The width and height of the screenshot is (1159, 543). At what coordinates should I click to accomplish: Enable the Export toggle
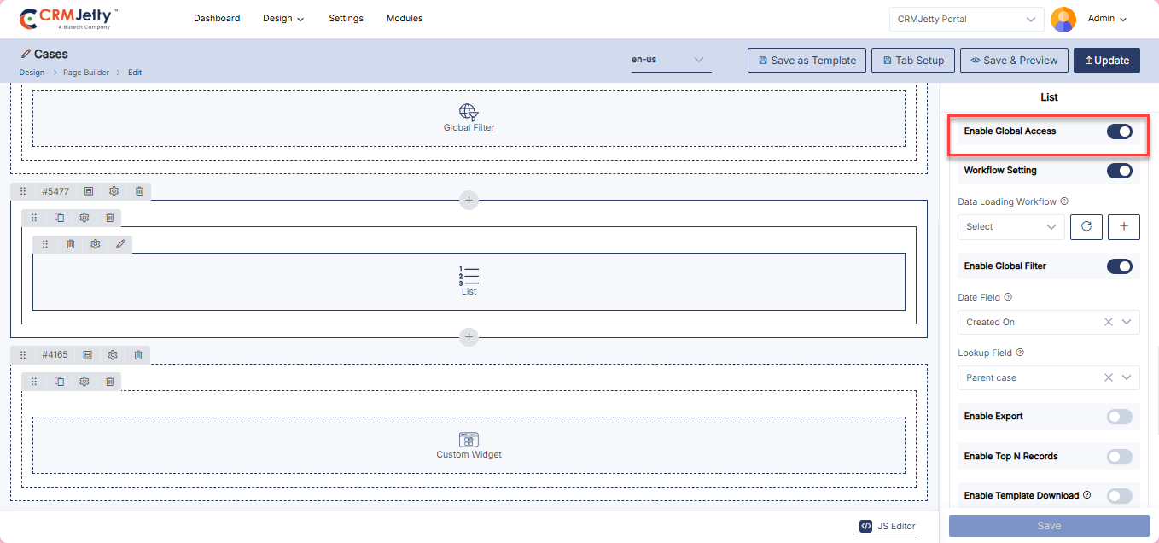pos(1119,417)
